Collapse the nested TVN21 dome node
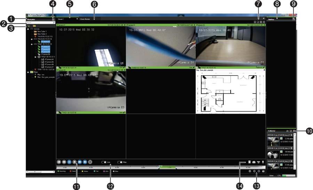The width and height of the screenshot is (313, 190). 35,57
